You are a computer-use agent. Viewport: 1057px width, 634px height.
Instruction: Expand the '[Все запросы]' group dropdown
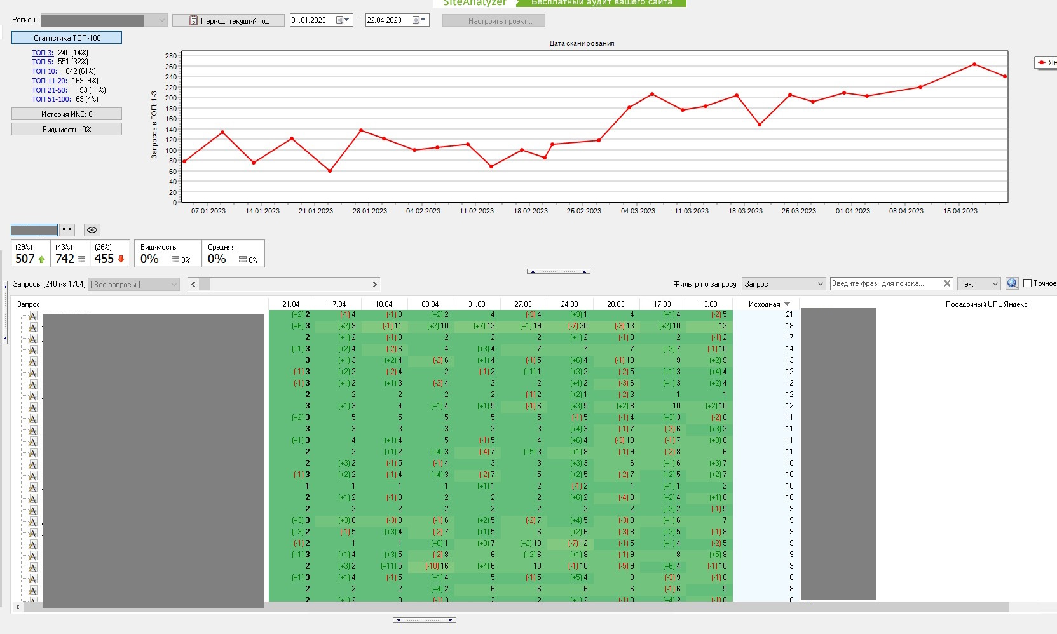134,285
